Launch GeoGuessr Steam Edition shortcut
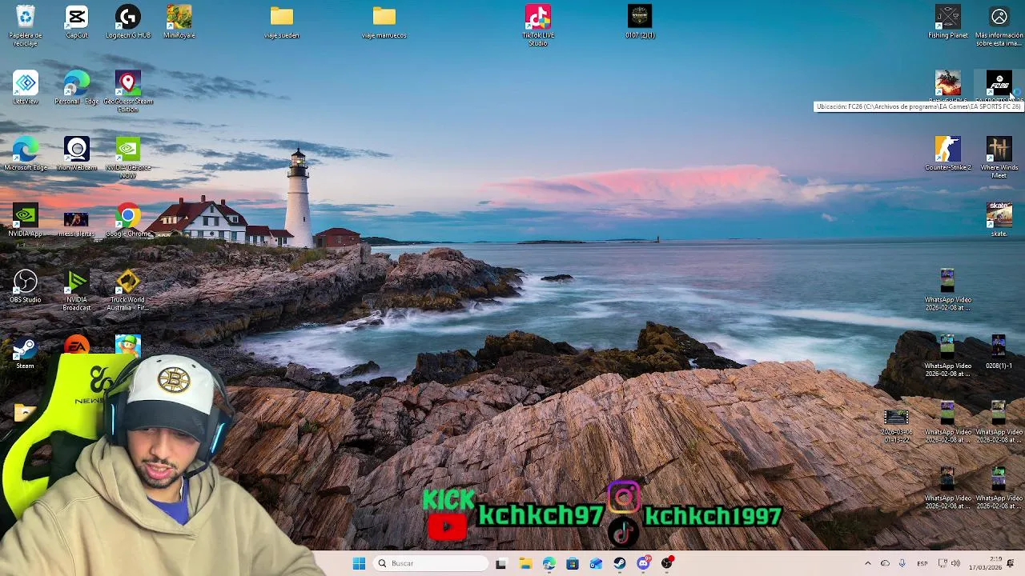This screenshot has width=1025, height=576. pos(128,91)
